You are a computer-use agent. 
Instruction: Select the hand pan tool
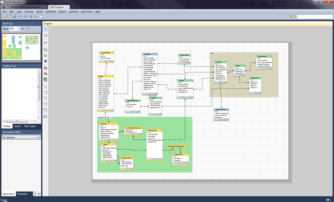point(46,36)
